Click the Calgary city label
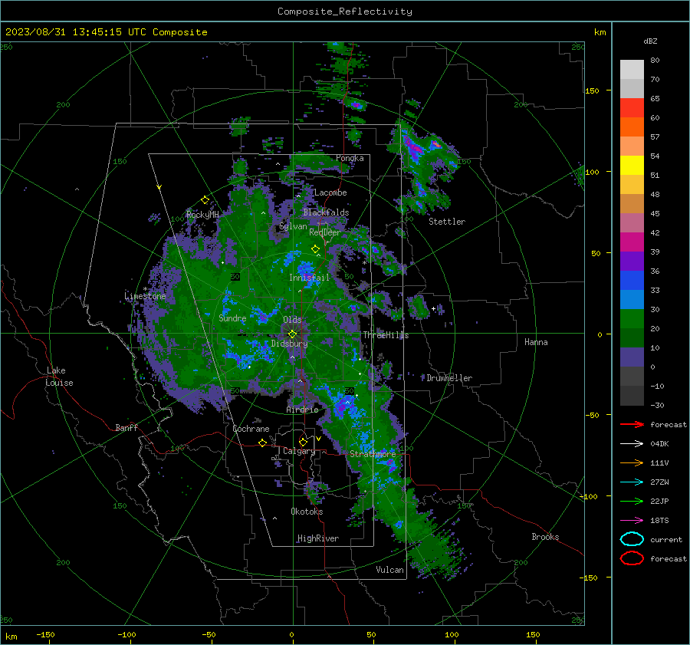Image resolution: width=690 pixels, height=645 pixels. coord(299,451)
